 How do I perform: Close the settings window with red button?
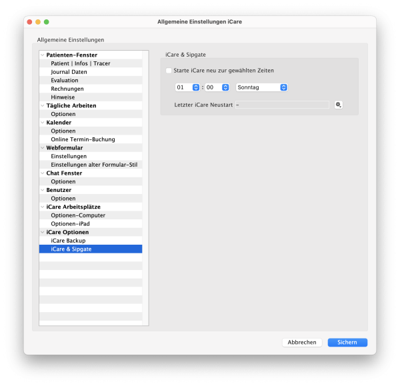(x=29, y=22)
